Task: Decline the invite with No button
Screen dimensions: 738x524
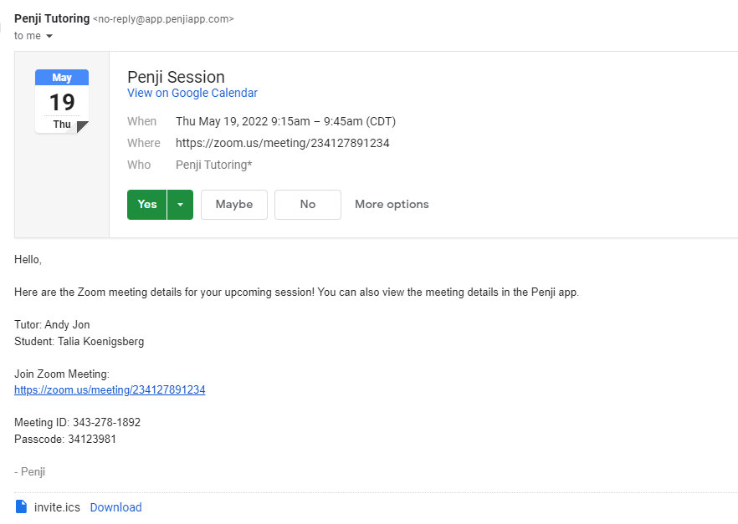Action: [x=307, y=205]
